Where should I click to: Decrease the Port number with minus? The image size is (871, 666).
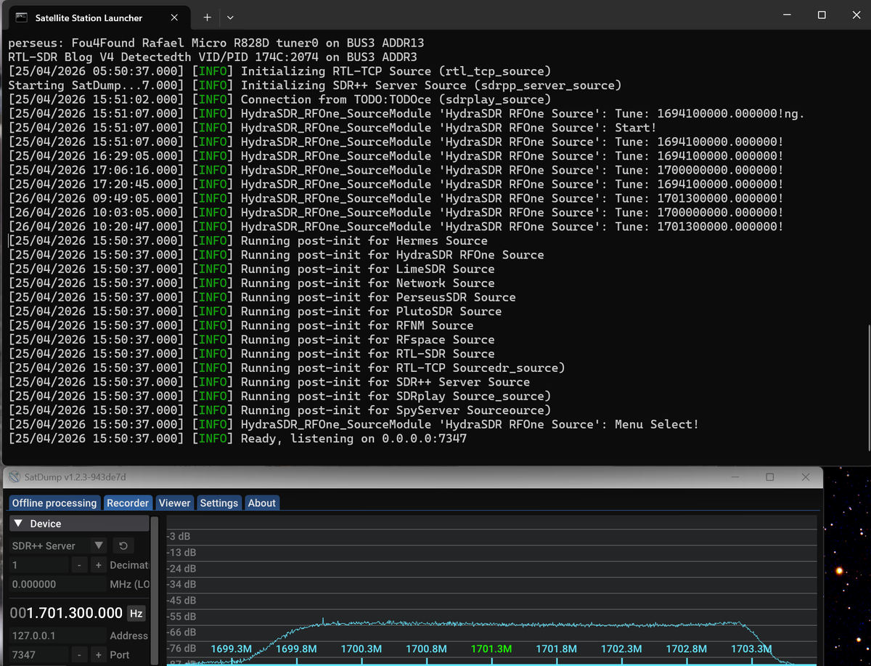[x=79, y=654]
